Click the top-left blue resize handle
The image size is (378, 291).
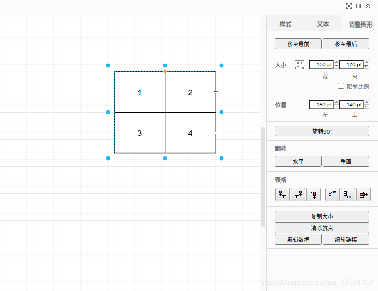108,65
